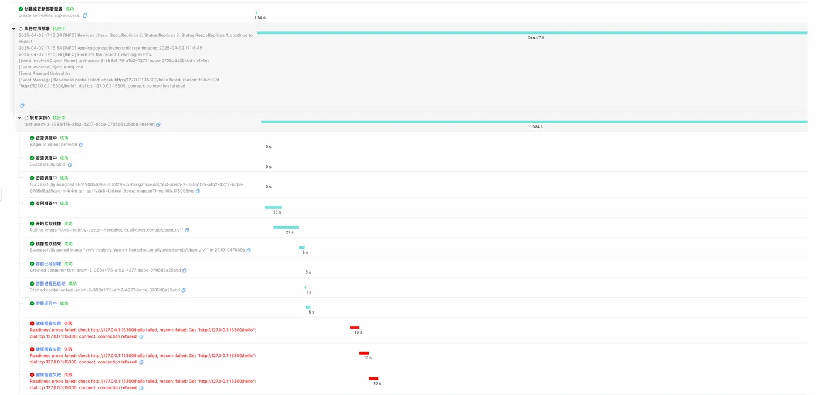The height and width of the screenshot is (395, 821).
Task: Open the first 健康检查失败 link
Action: click(x=48, y=324)
